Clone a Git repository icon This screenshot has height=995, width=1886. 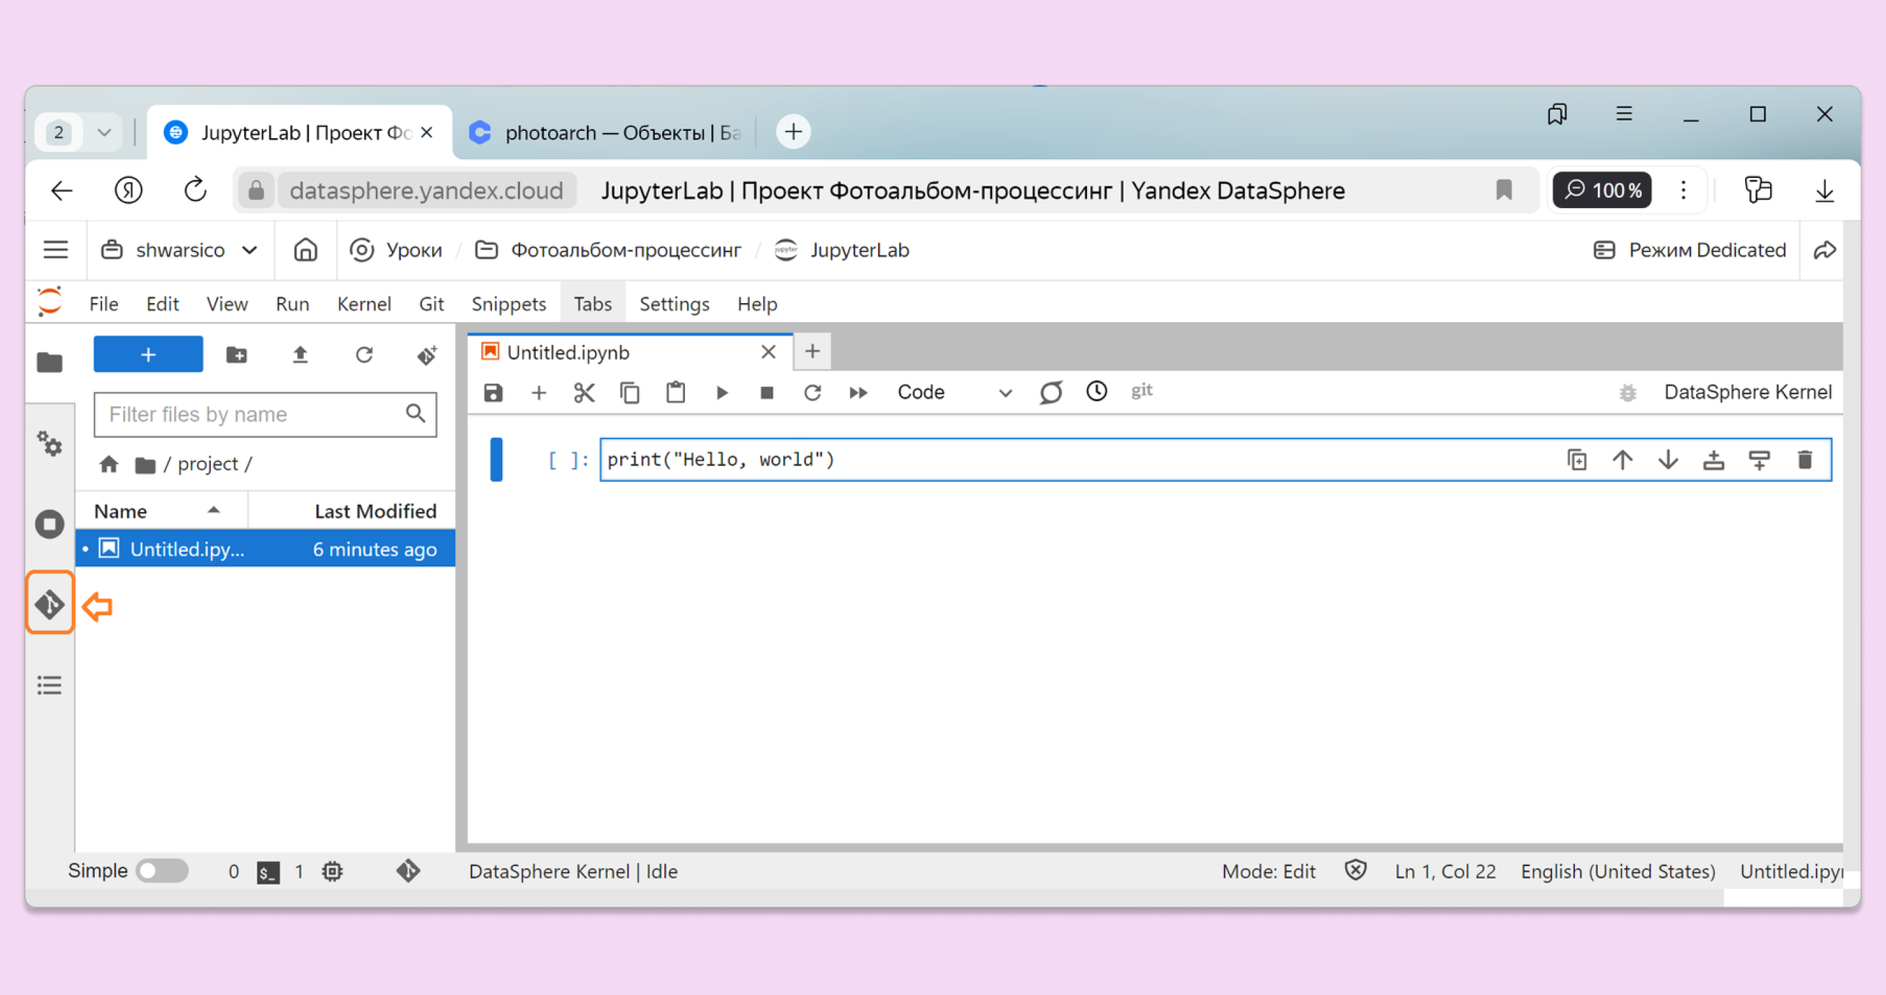tap(427, 355)
